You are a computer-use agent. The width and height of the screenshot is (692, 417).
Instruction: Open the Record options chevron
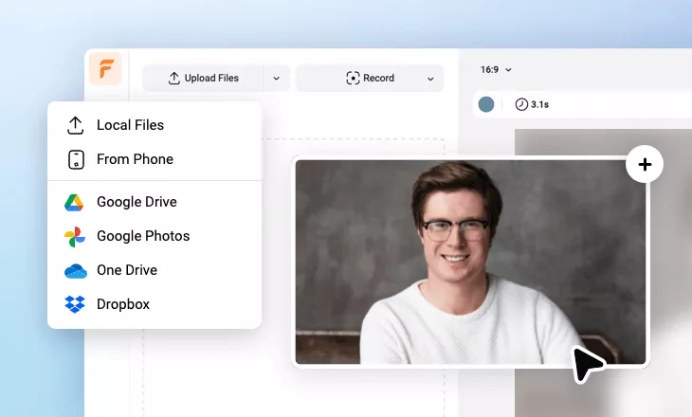point(430,78)
